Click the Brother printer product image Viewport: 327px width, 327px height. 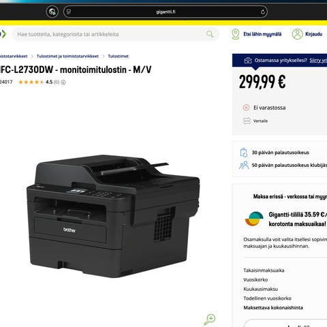(x=113, y=216)
